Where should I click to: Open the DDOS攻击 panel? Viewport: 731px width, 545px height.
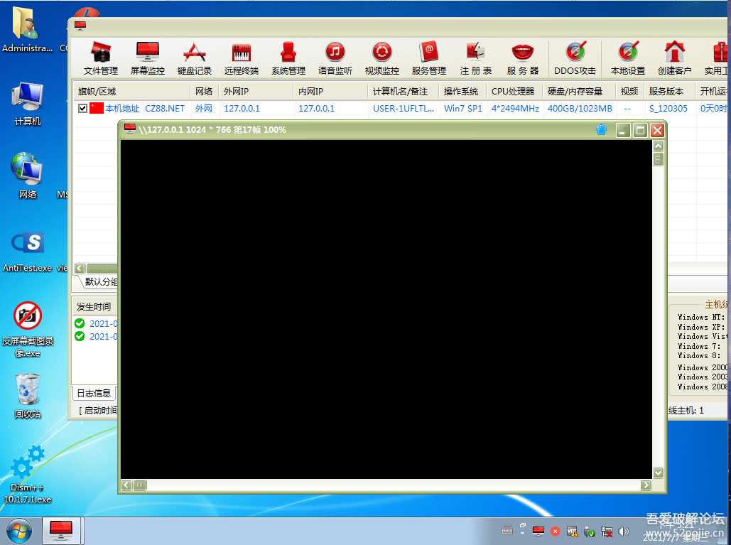point(575,57)
